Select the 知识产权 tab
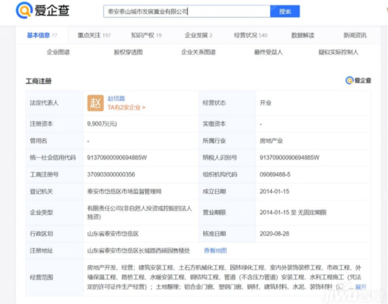The width and height of the screenshot is (388, 304). (146, 35)
